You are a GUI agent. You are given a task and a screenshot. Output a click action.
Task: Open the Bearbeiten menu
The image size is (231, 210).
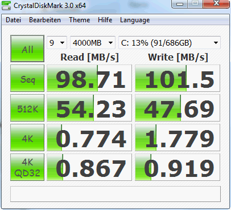[x=45, y=20]
